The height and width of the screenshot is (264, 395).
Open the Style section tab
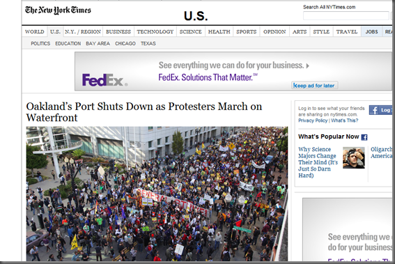pyautogui.click(x=321, y=32)
